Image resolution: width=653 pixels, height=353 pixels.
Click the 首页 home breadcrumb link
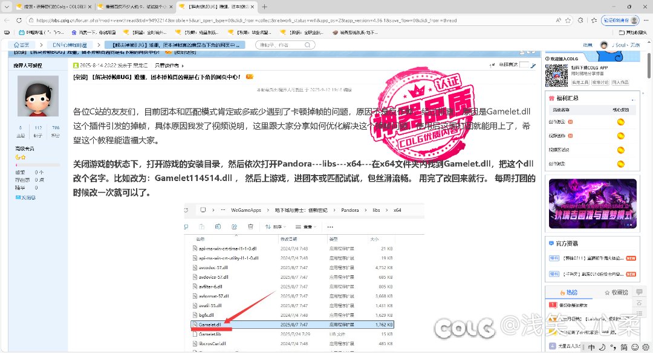pyautogui.click(x=22, y=45)
